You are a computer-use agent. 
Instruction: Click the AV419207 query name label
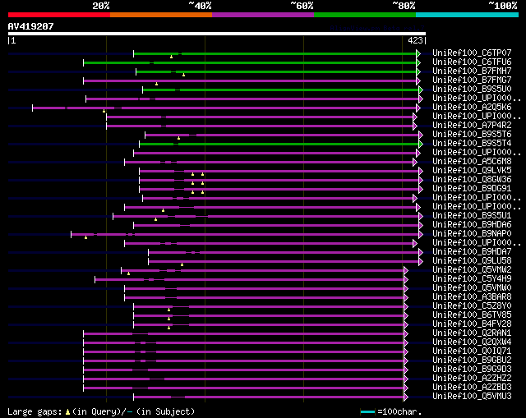click(x=31, y=26)
